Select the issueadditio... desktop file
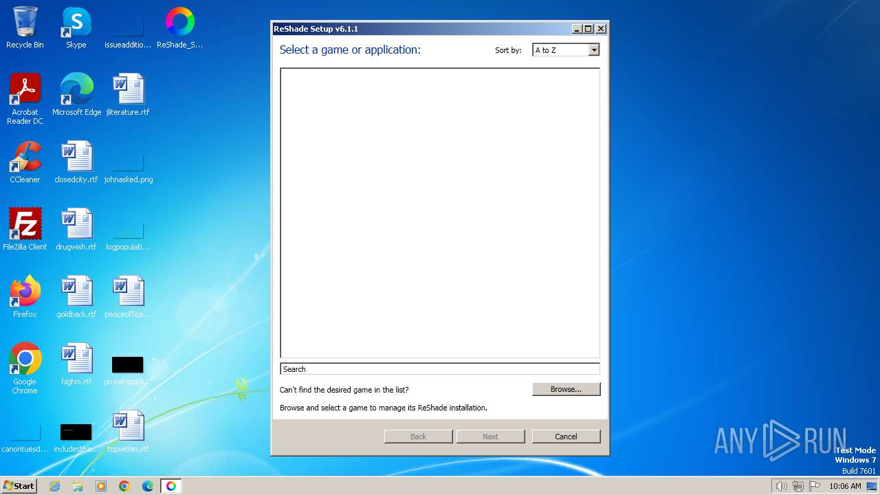The height and width of the screenshot is (495, 880). (x=128, y=27)
